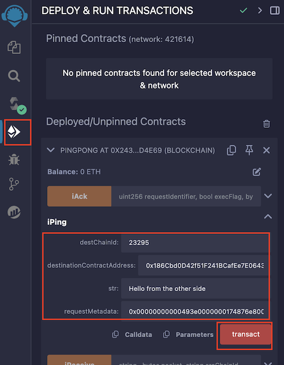Collapse the PINGPONG contract instance

pyautogui.click(x=51, y=150)
